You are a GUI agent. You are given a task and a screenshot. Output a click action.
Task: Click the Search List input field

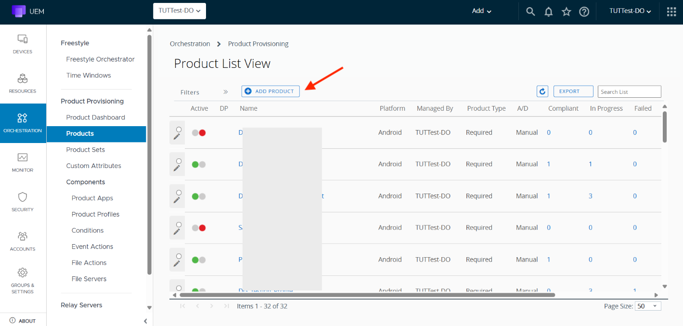point(629,92)
